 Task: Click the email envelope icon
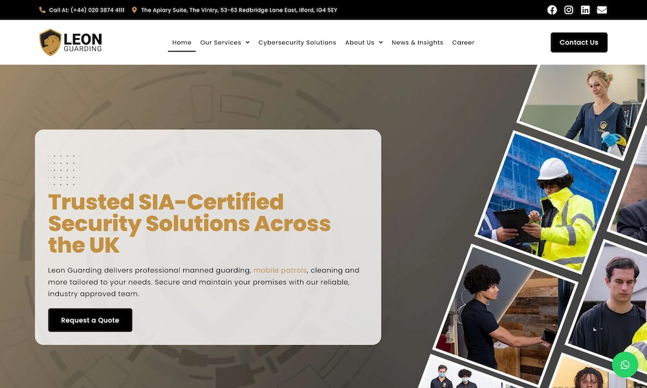click(602, 10)
